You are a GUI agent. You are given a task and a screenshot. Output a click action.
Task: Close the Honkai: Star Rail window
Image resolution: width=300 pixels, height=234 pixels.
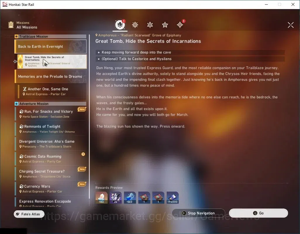point(293,4)
